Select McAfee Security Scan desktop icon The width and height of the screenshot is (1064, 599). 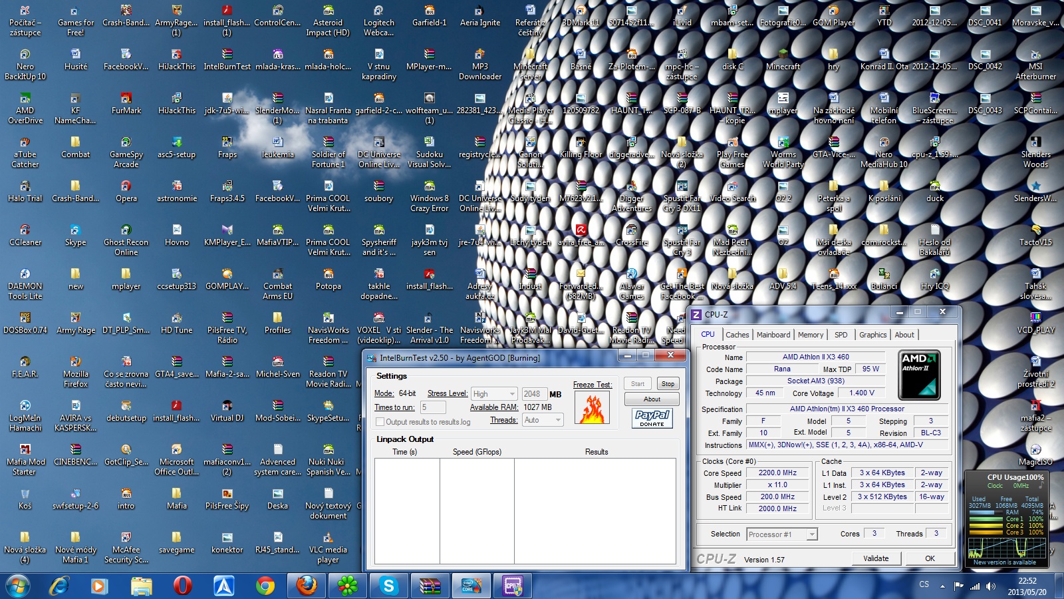click(x=126, y=548)
